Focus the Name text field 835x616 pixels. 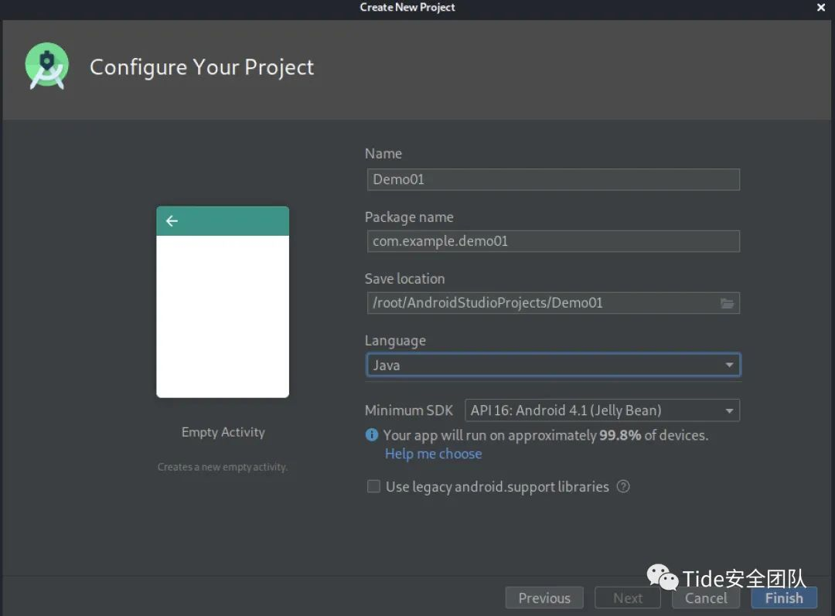tap(553, 179)
